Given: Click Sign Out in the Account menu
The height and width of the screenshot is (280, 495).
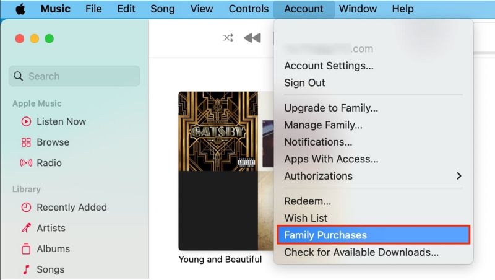Looking at the screenshot, I should 304,83.
